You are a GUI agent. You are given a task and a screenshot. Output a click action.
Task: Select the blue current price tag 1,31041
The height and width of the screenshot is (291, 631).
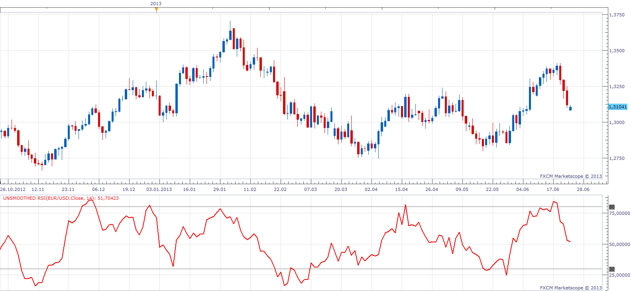click(x=618, y=107)
